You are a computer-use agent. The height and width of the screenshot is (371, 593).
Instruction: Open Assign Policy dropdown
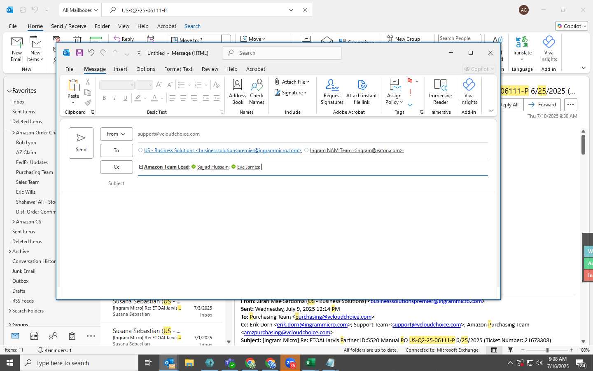click(394, 92)
